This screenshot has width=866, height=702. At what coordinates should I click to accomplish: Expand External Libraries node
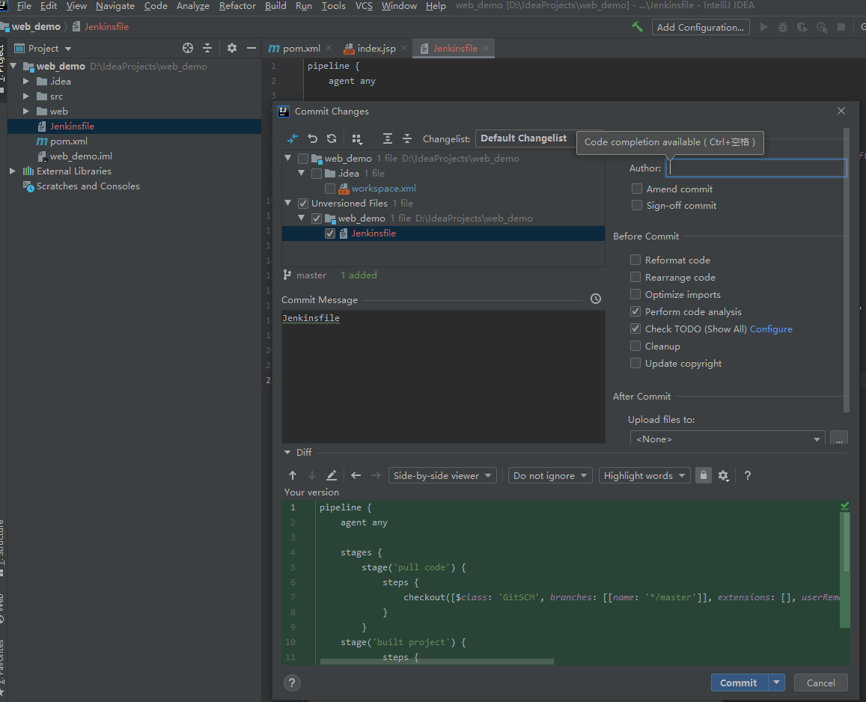click(13, 171)
